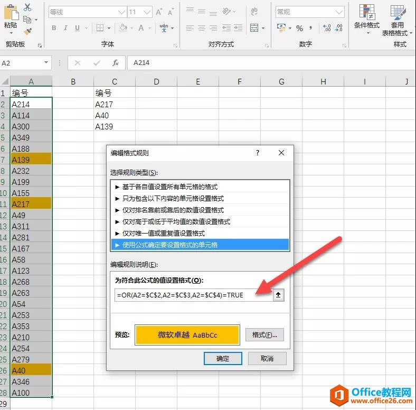Click the center align icon
416x410 pixels.
click(x=202, y=28)
